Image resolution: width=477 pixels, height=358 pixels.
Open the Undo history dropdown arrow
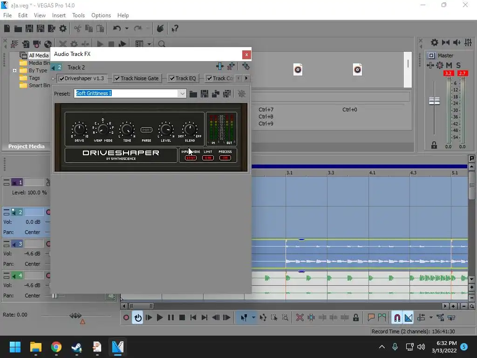coord(127,28)
